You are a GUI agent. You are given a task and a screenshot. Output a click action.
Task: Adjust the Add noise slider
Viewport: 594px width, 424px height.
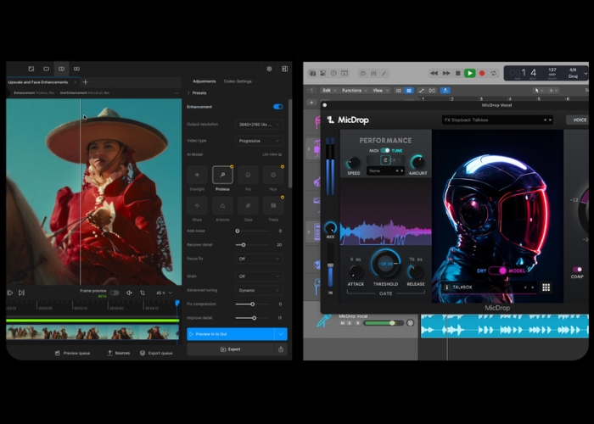click(x=252, y=231)
